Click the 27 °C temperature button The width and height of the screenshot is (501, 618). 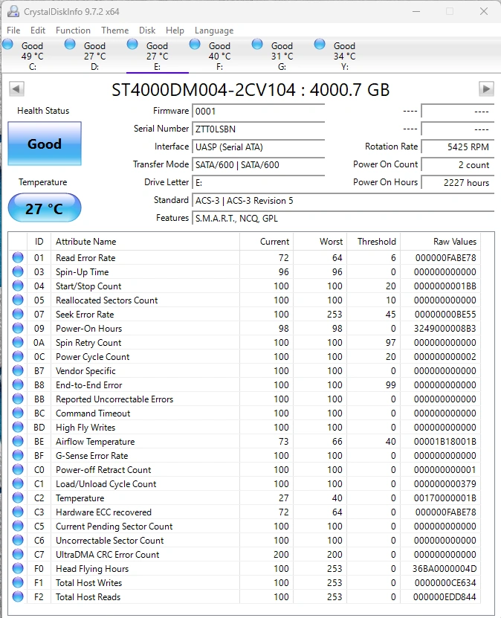(45, 208)
